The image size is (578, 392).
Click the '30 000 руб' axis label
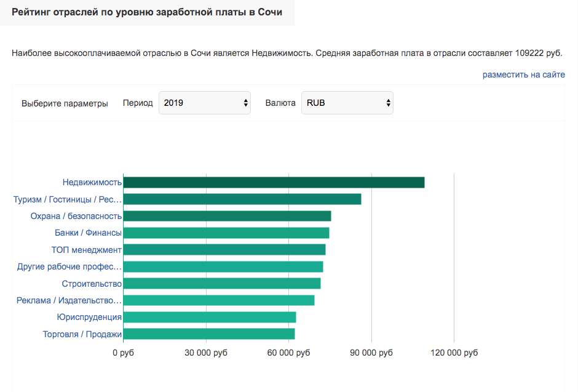pyautogui.click(x=206, y=353)
